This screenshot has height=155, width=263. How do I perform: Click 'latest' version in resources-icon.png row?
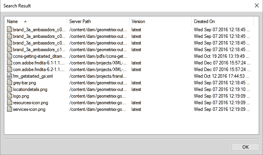(136, 103)
